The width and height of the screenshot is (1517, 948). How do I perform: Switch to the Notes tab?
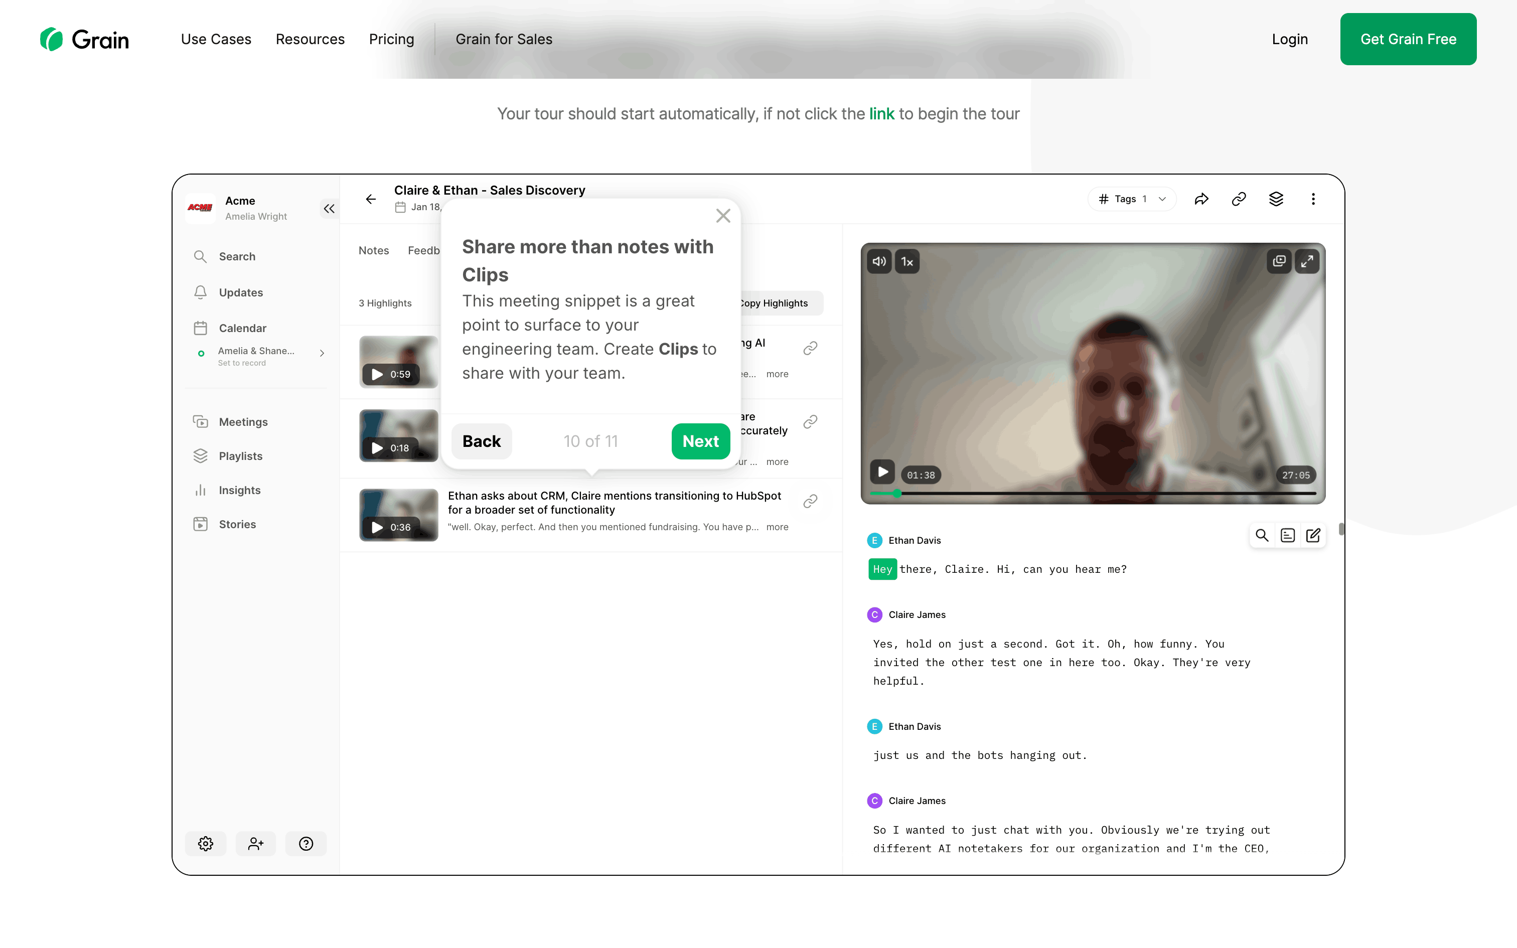(x=374, y=251)
